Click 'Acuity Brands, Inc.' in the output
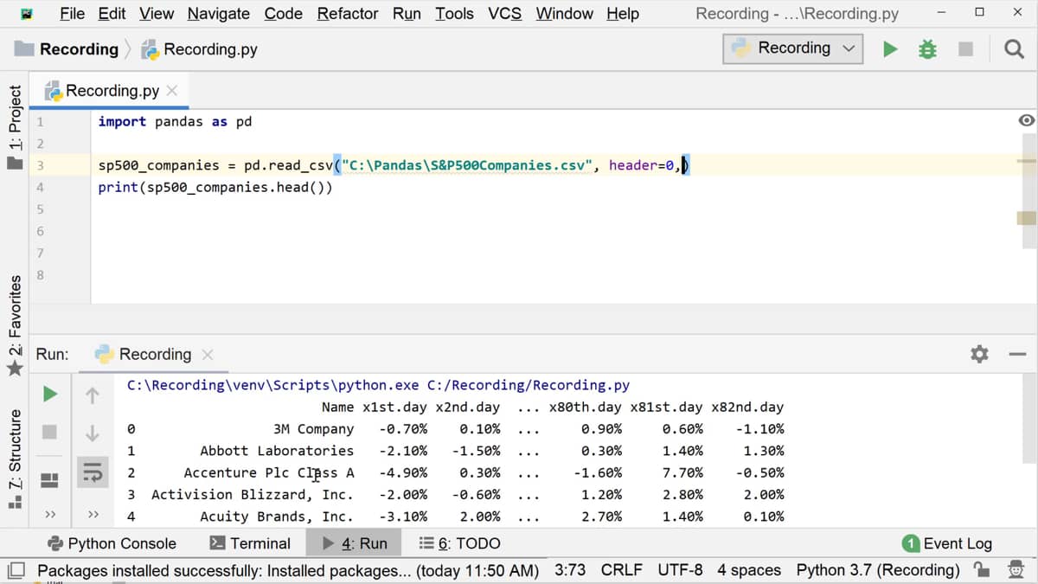This screenshot has height=584, width=1038. point(277,517)
